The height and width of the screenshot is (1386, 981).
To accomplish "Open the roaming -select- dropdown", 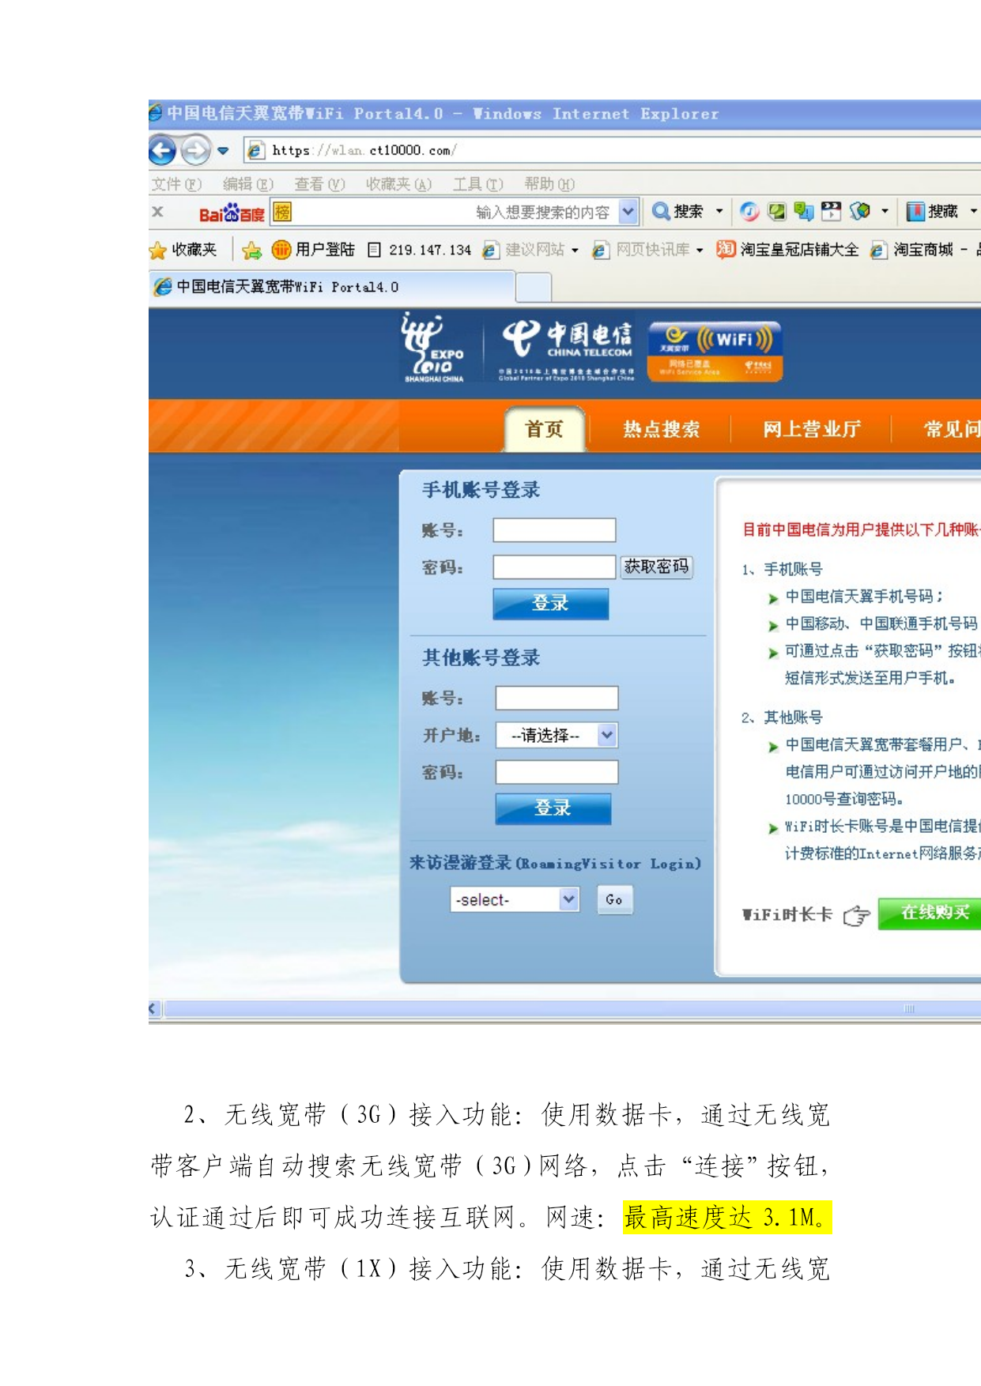I will [515, 899].
